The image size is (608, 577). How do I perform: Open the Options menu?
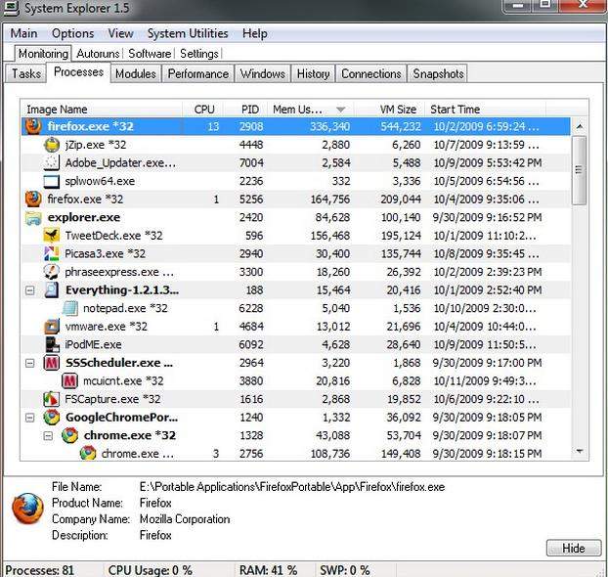73,33
